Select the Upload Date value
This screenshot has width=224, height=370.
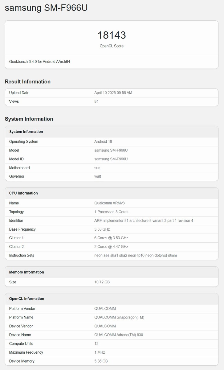(x=113, y=93)
